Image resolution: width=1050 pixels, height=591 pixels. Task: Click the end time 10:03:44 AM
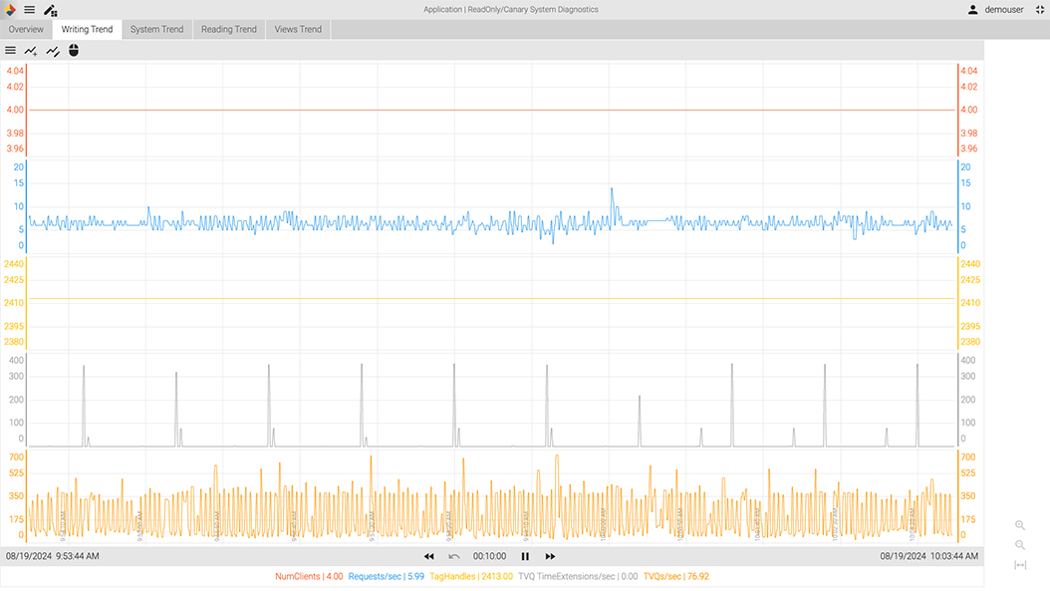[x=954, y=557]
